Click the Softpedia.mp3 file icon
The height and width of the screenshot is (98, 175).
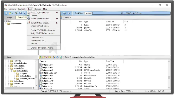(41, 70)
